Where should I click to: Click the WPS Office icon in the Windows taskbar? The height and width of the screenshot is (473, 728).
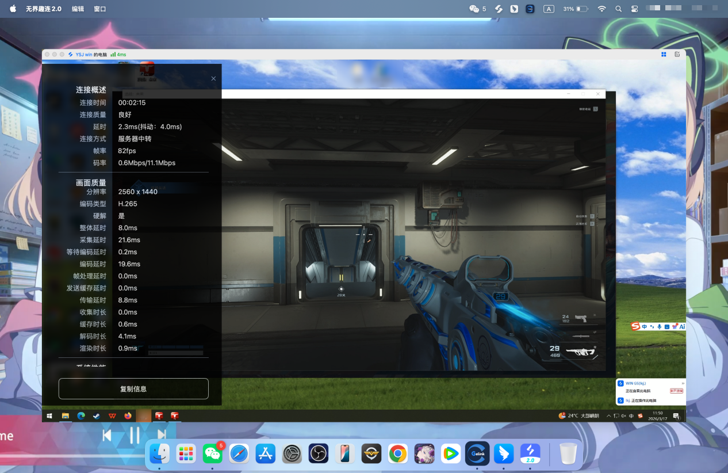click(112, 416)
